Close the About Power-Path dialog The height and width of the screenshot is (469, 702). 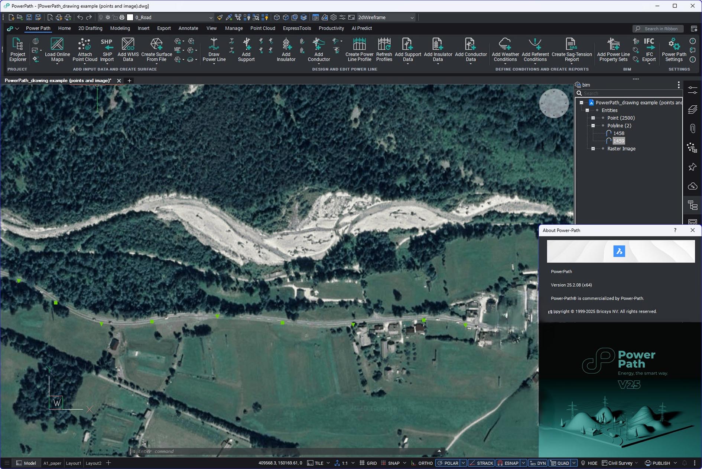coord(692,230)
